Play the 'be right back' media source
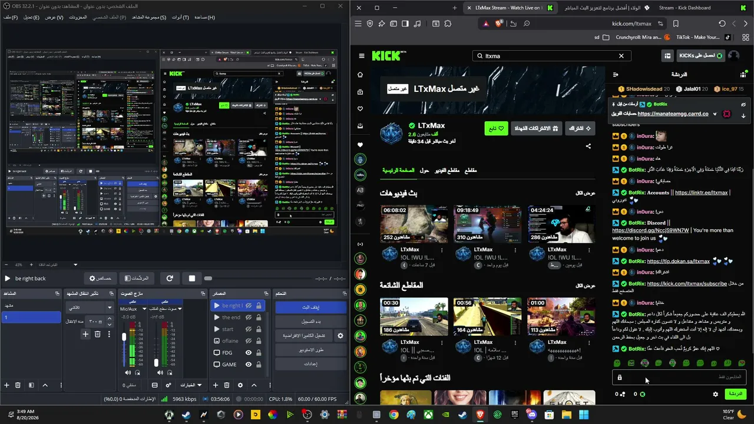Image resolution: width=754 pixels, height=424 pixels. [7, 279]
